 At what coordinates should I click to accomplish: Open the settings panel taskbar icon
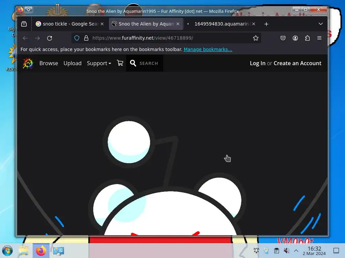click(59, 251)
